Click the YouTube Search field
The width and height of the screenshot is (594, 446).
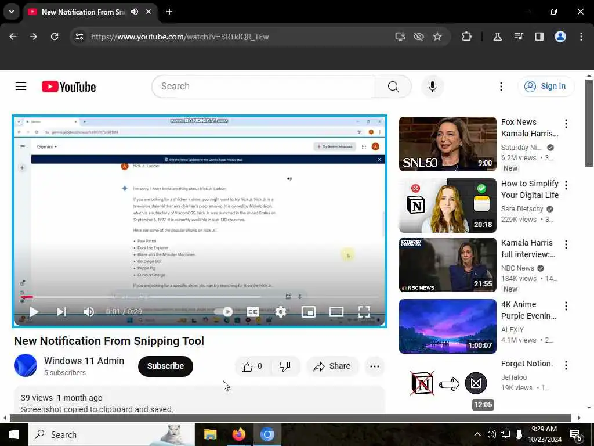(264, 87)
